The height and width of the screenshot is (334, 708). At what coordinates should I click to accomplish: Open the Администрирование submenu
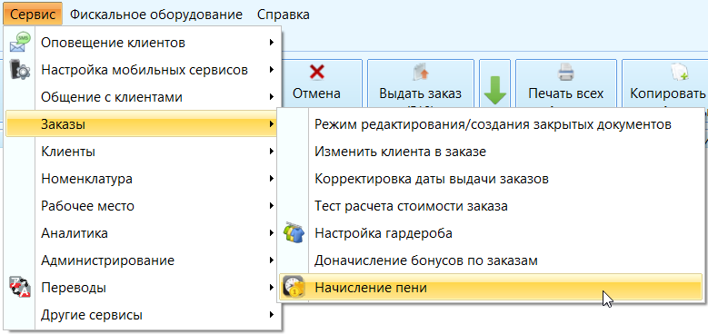(142, 260)
